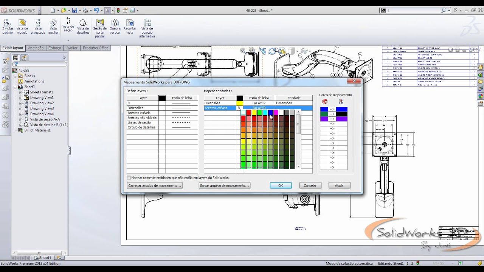Screen dimensions: 484x272
Task: Select Recortar vista tool
Action: (x=130, y=26)
